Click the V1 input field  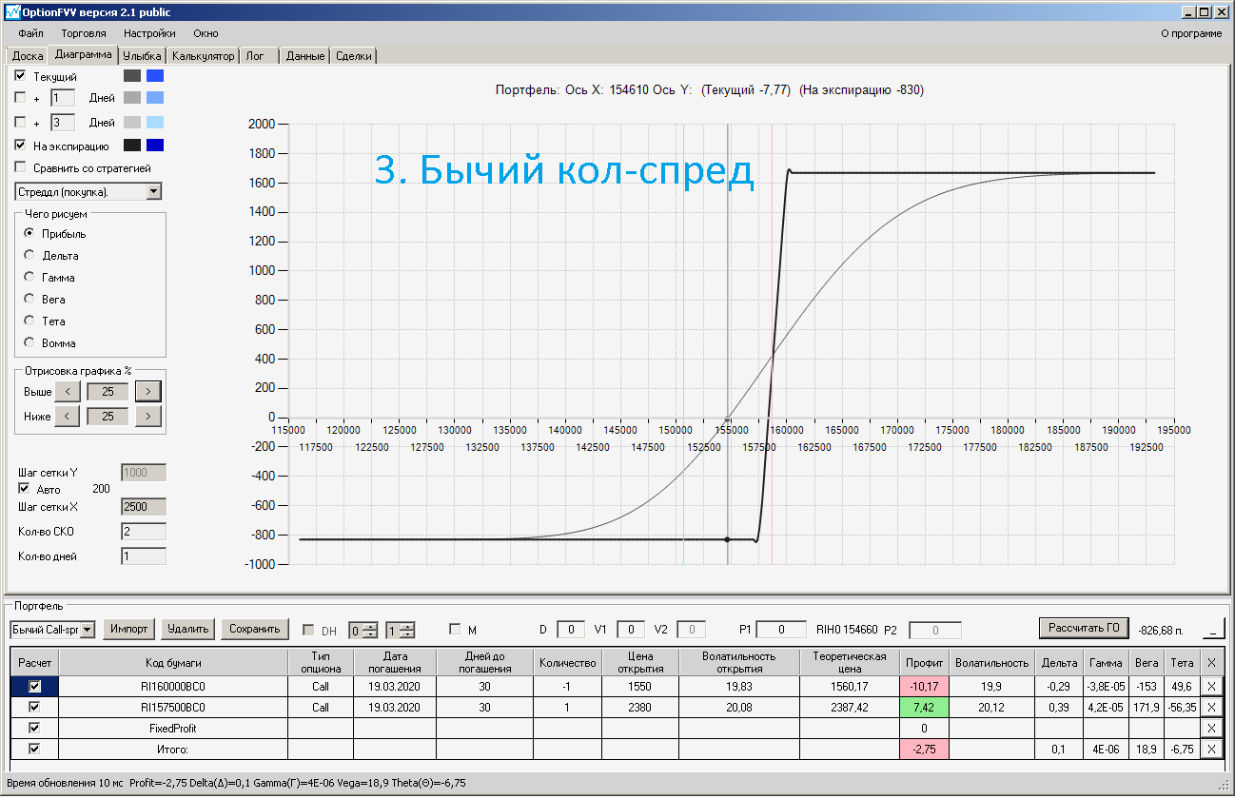coord(631,629)
